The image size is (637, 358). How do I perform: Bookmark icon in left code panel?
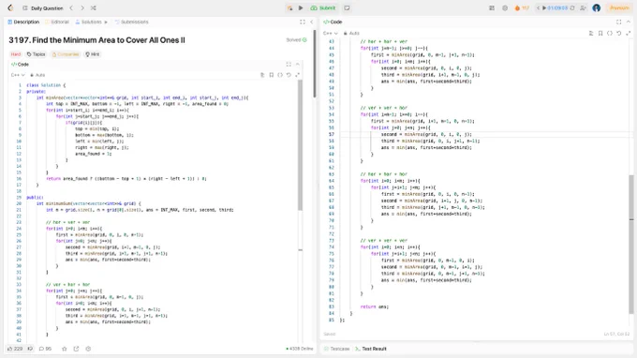tap(272, 75)
